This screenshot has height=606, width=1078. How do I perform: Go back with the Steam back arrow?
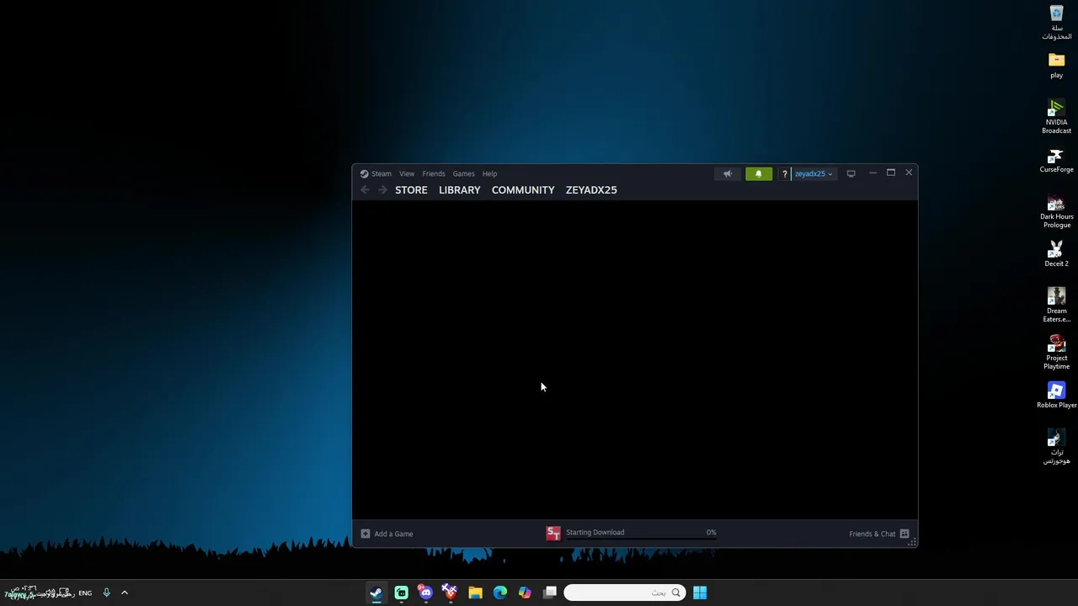(365, 190)
